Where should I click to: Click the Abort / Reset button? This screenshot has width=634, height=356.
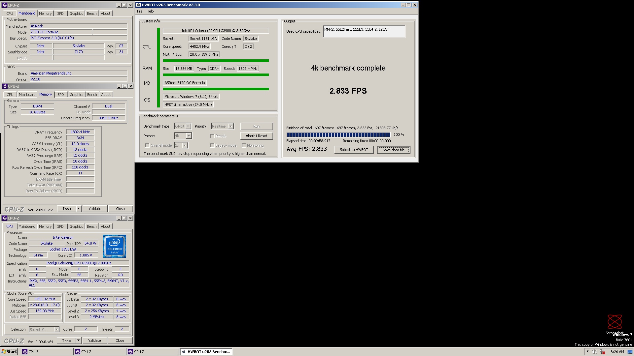click(257, 136)
